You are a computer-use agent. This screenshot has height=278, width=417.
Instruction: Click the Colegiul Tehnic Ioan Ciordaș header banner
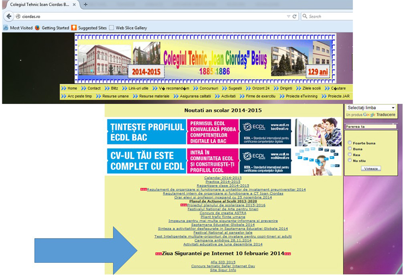click(x=205, y=58)
